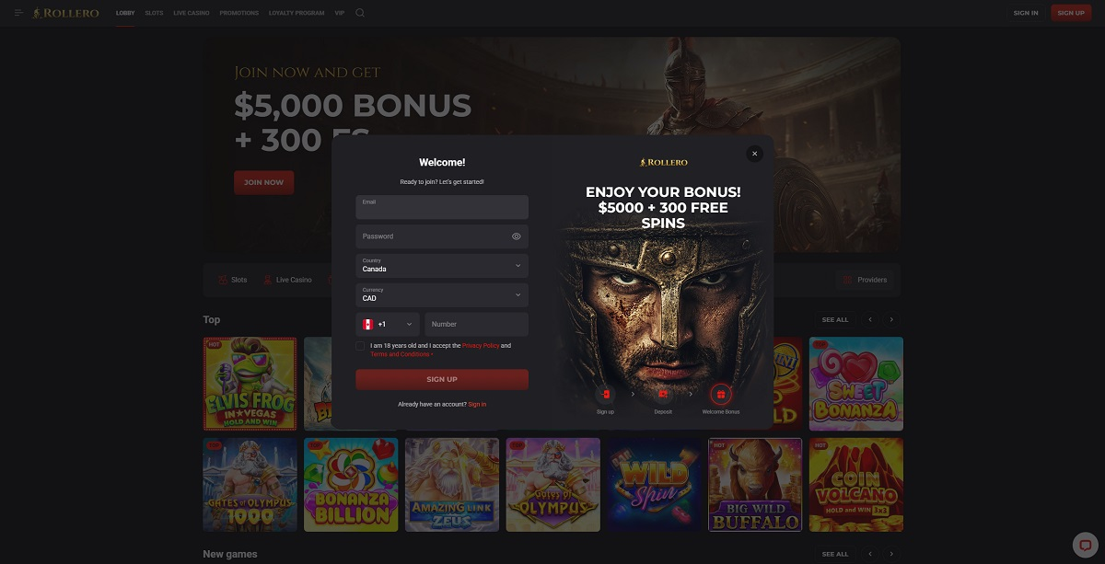The height and width of the screenshot is (564, 1105).
Task: Go to next Top games arrow
Action: click(891, 319)
